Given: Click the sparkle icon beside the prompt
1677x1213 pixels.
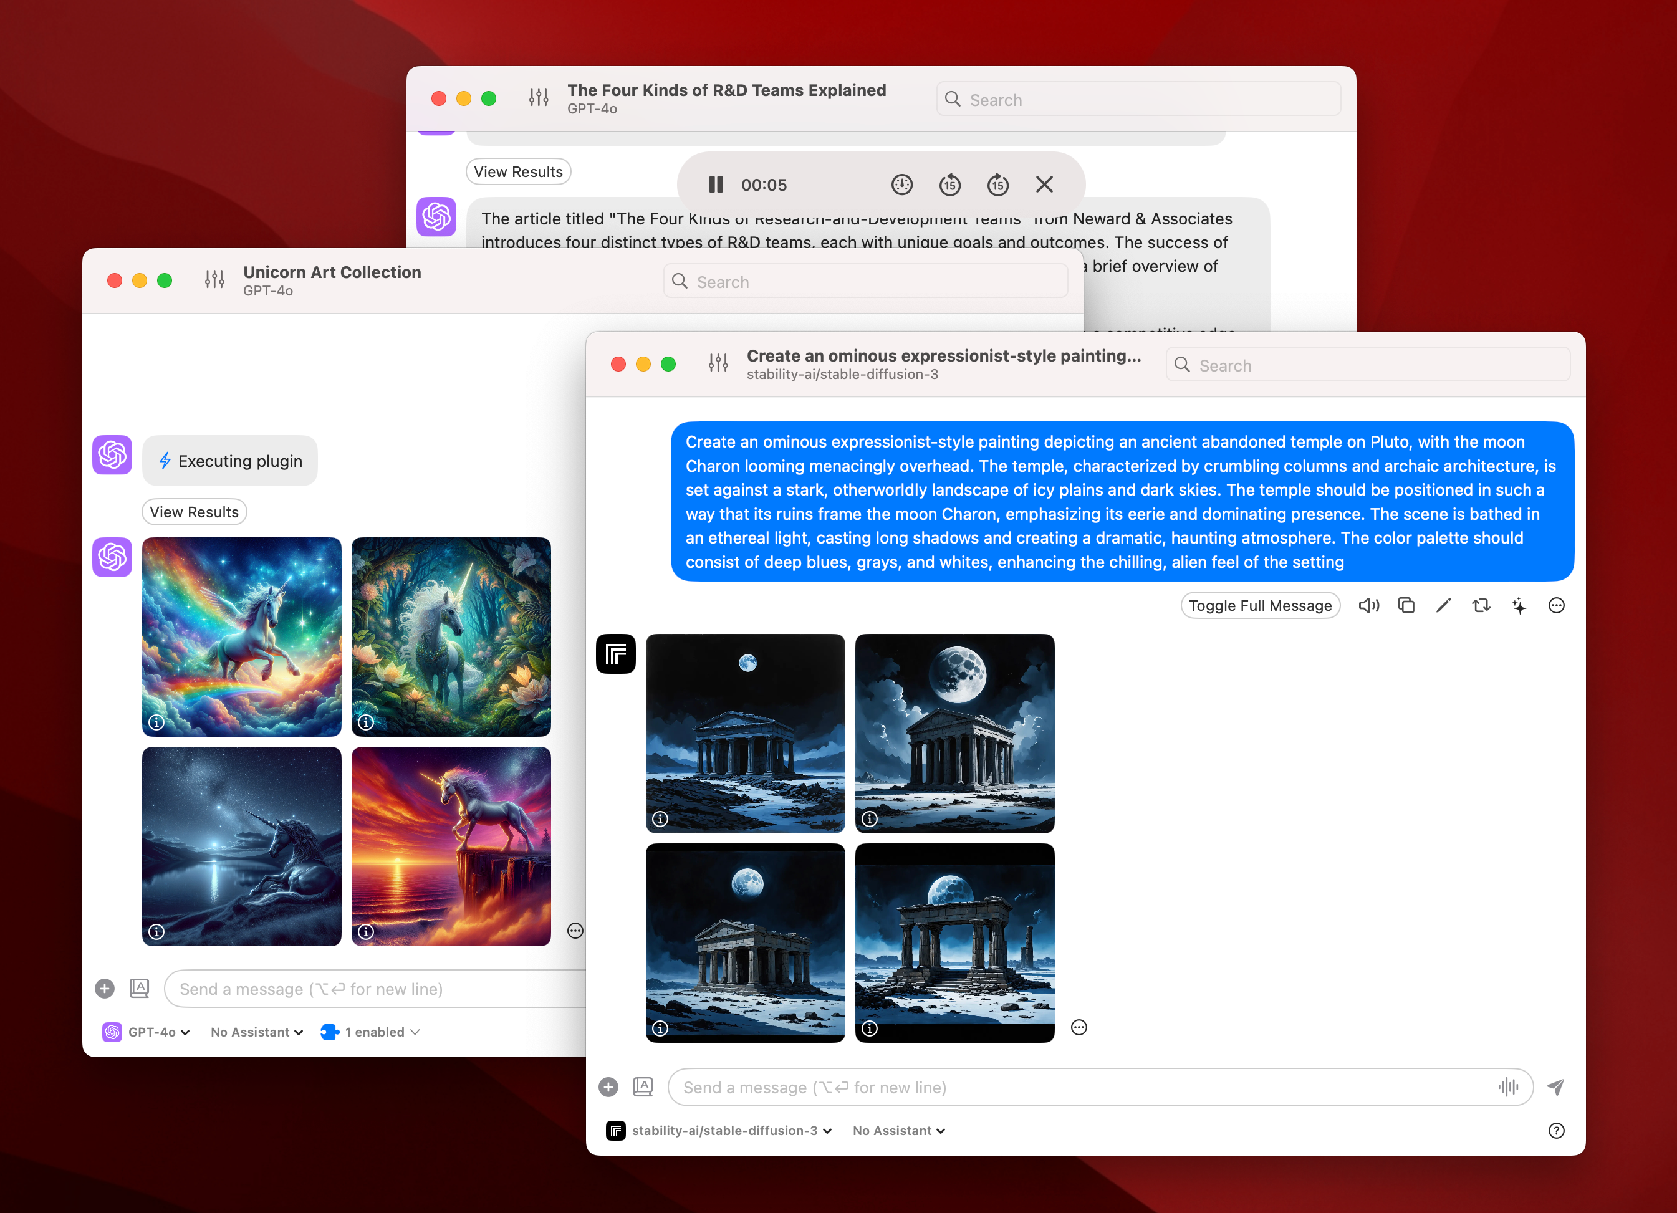Looking at the screenshot, I should pyautogui.click(x=1519, y=606).
